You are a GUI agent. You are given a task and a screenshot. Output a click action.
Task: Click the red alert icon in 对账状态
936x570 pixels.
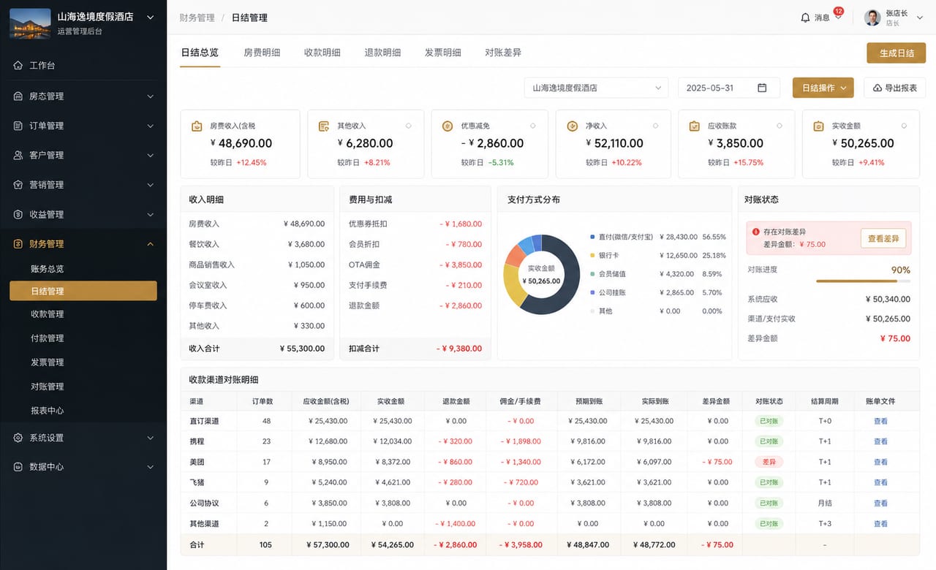pos(756,232)
